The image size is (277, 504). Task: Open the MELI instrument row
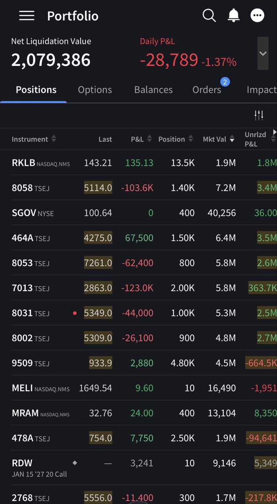coord(138,388)
